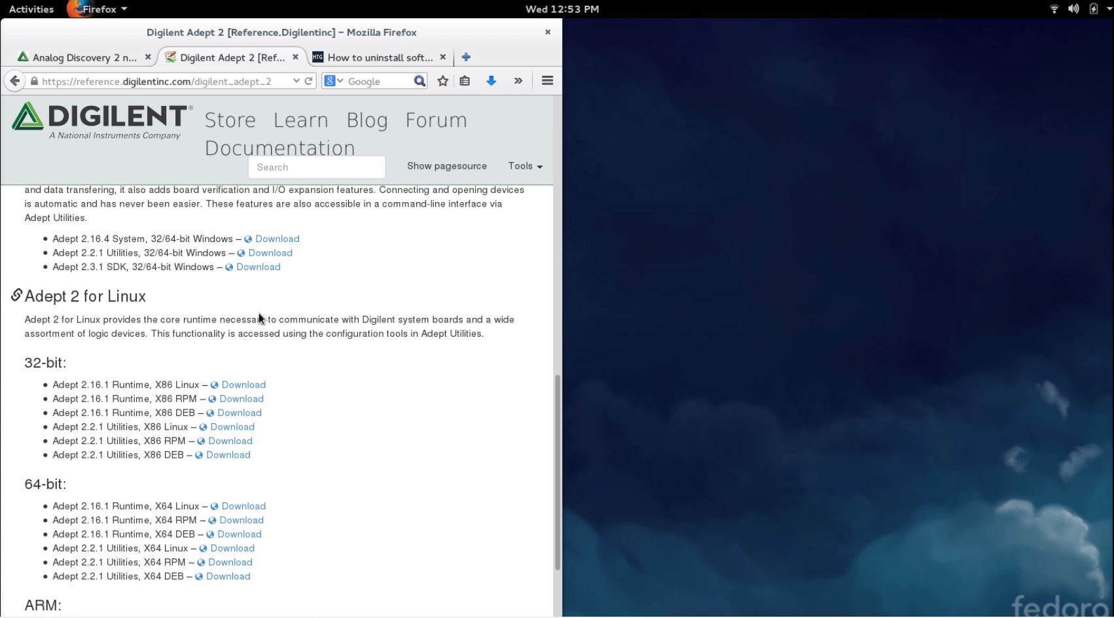This screenshot has height=618, width=1114.
Task: Open the Learn navigation item
Action: click(301, 120)
